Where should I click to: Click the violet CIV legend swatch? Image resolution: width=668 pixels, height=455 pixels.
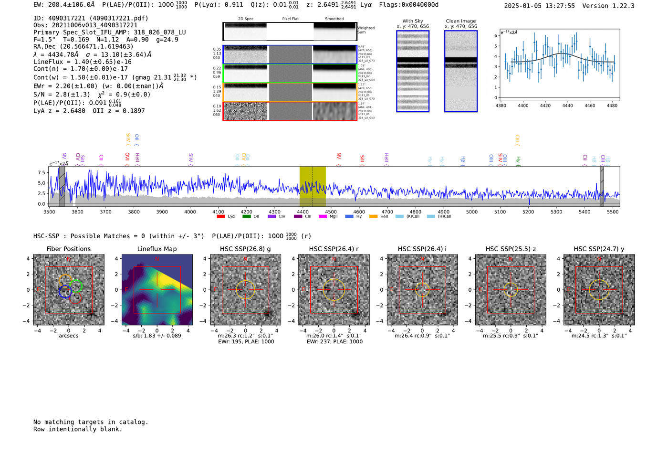click(271, 216)
